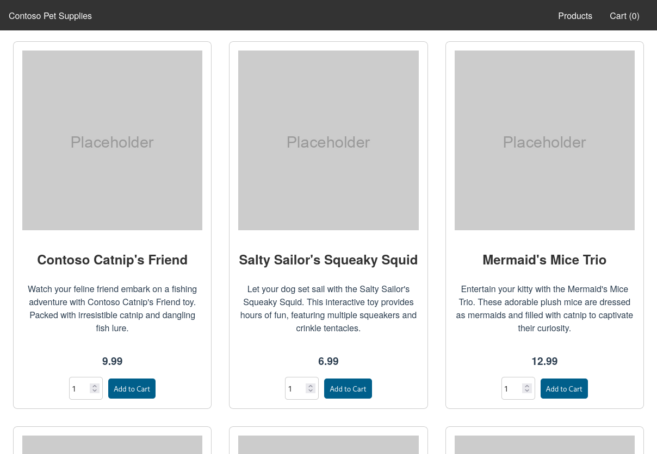Add Mermaid's Mice Trio to the cart
This screenshot has height=454, width=657.
click(x=564, y=388)
